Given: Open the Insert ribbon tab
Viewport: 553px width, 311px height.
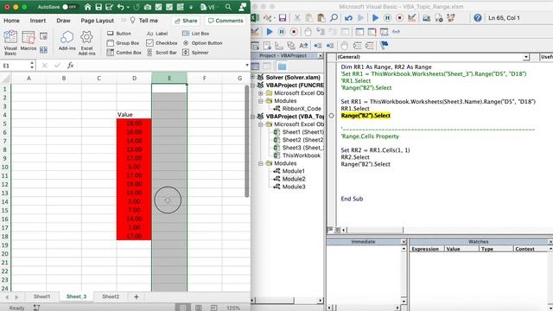Looking at the screenshot, I should pos(38,21).
